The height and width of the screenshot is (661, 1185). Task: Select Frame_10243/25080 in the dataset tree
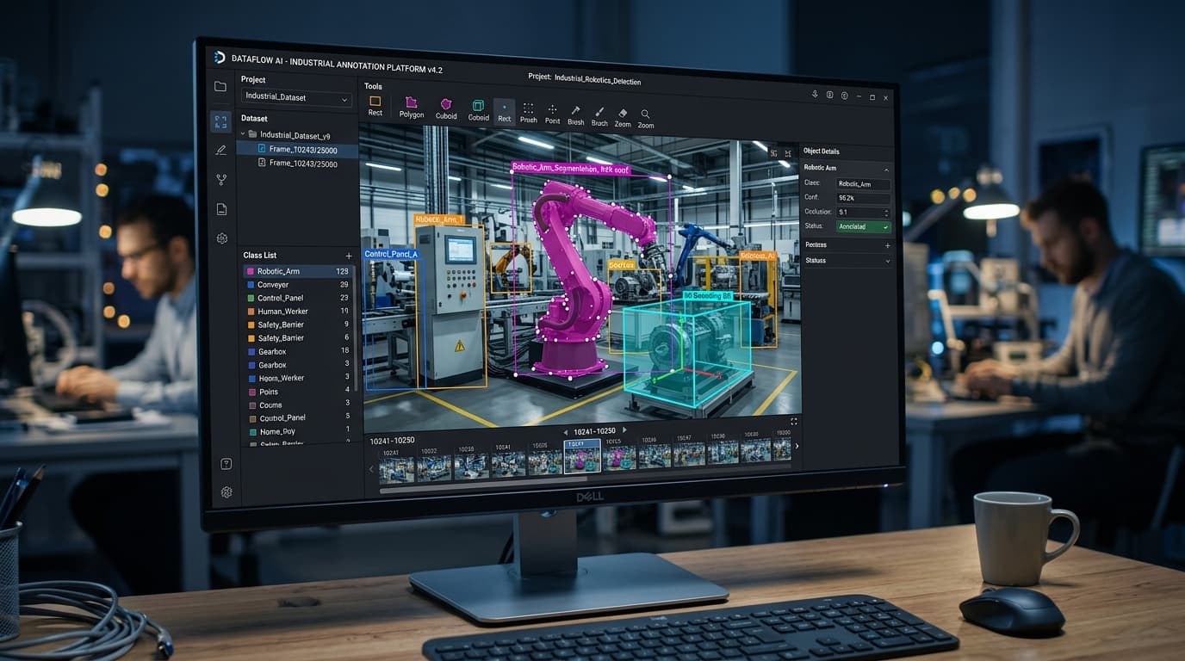297,163
